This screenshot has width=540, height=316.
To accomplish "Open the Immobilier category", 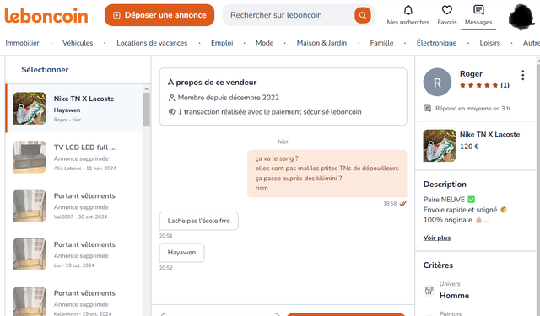I will pyautogui.click(x=23, y=43).
